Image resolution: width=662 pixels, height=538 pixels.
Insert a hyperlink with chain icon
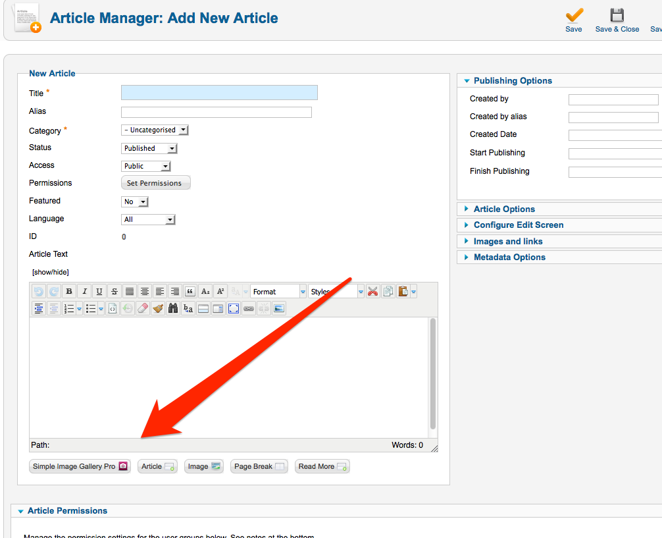coord(249,309)
